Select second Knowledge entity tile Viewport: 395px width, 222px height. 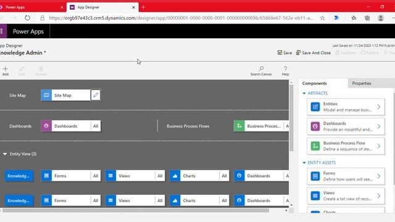tap(19, 200)
